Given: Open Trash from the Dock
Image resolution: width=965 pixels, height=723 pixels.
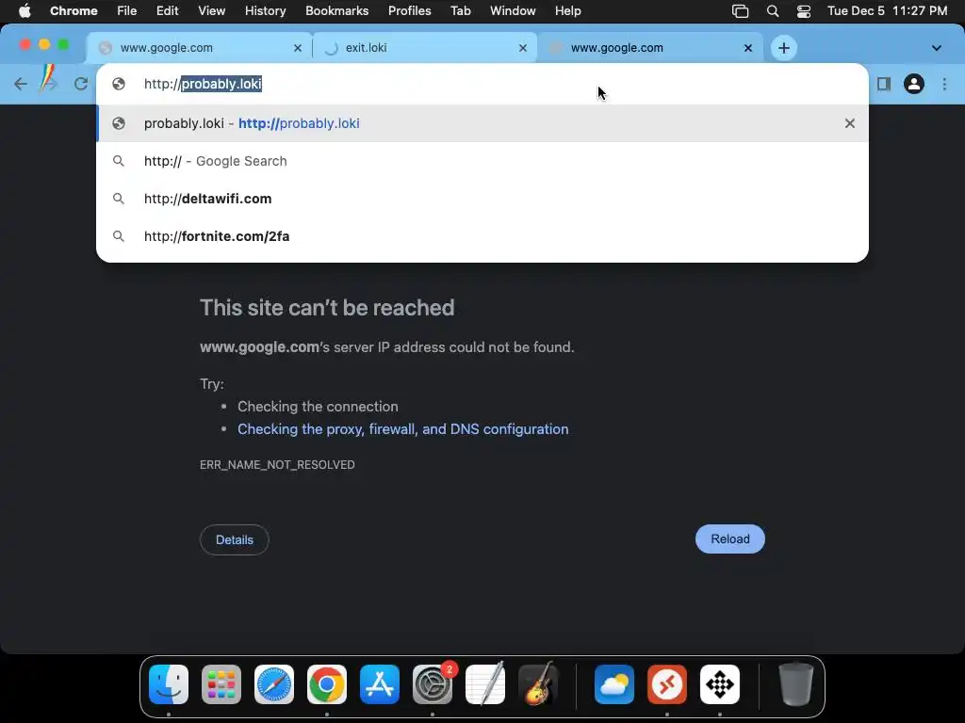Looking at the screenshot, I should pyautogui.click(x=796, y=684).
